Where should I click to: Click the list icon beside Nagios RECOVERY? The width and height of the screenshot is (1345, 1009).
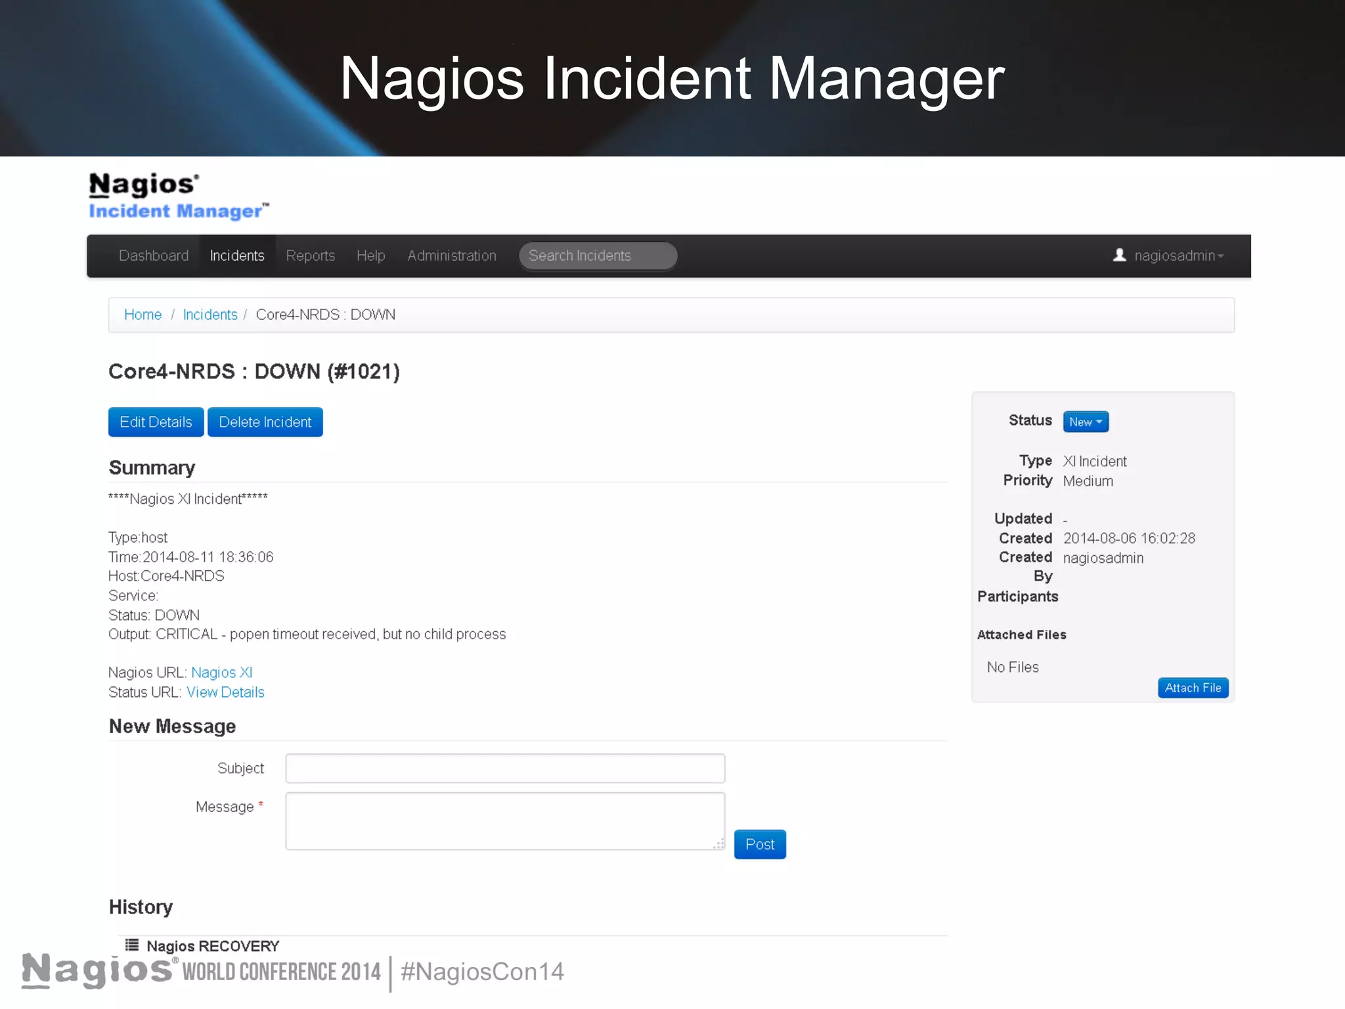[132, 945]
